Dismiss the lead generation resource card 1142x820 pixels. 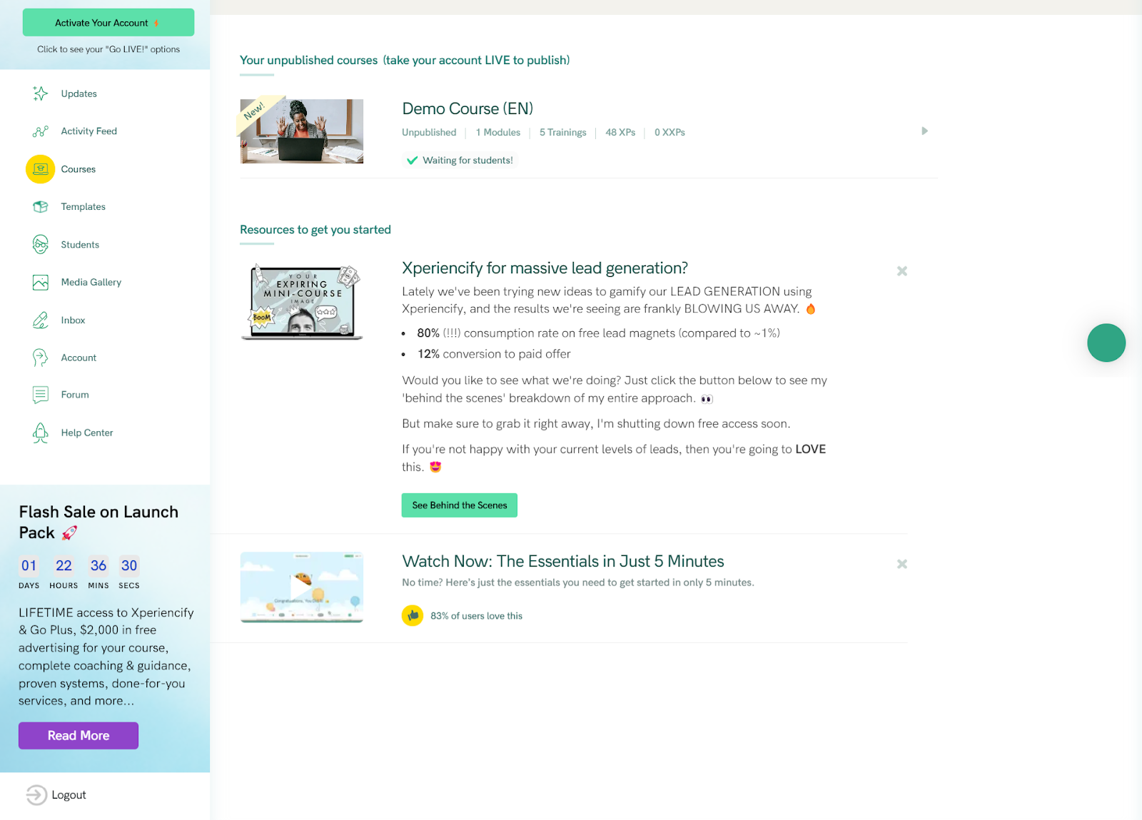pyautogui.click(x=901, y=271)
